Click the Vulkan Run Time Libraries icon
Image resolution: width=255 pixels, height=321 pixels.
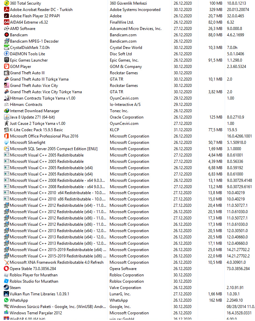pos(6,294)
